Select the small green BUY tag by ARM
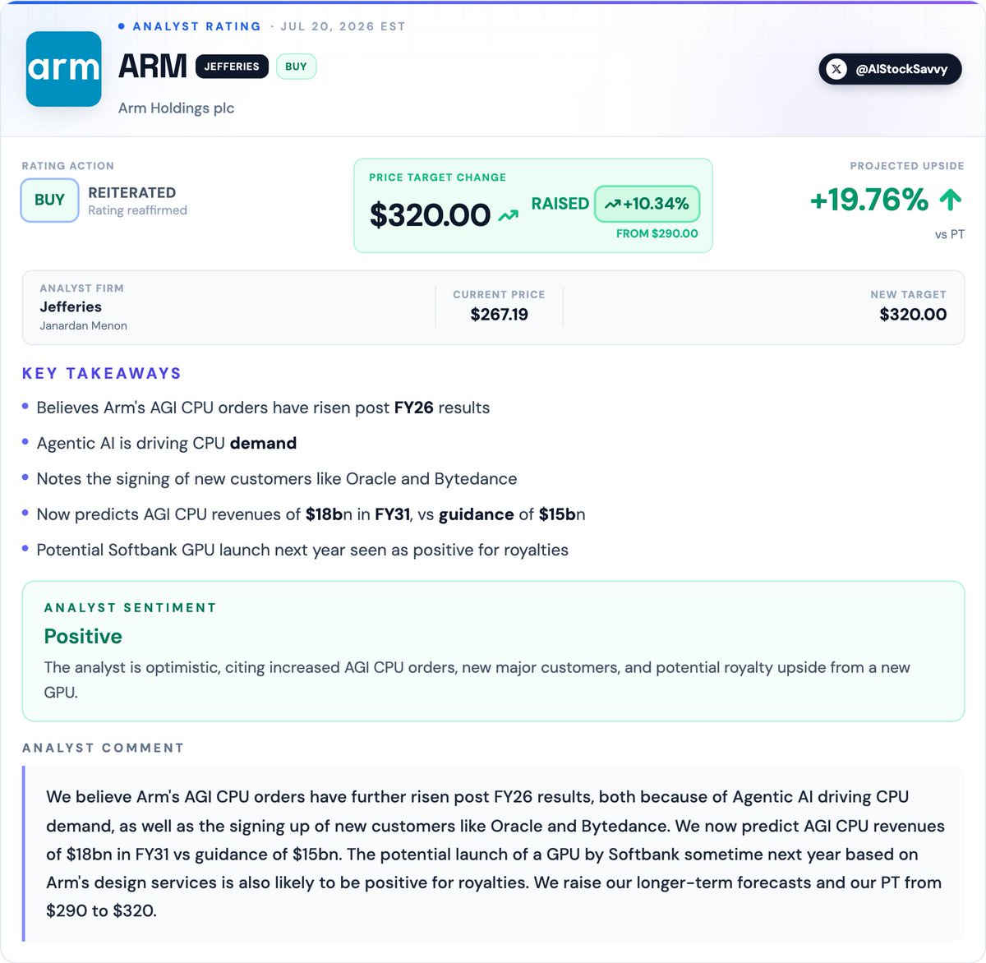Screen dimensions: 986x963 pos(296,67)
